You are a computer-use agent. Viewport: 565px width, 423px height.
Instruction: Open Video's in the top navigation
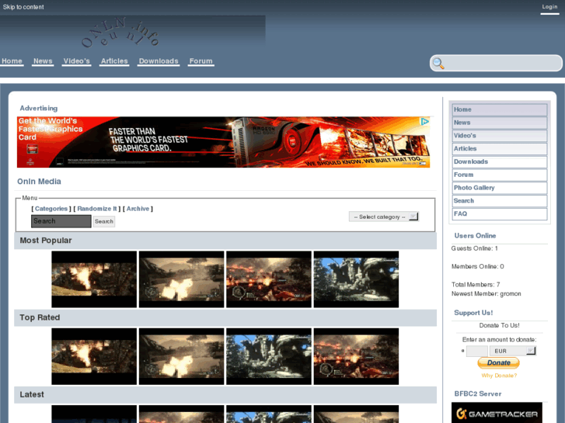(76, 61)
